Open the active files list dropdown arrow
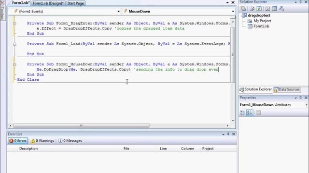309x173 pixels. (x=227, y=2)
